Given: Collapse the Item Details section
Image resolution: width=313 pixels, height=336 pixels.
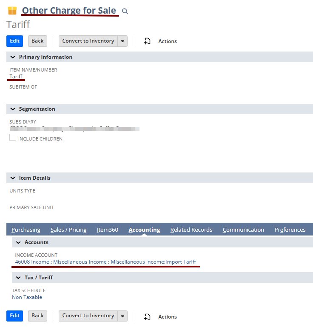Looking at the screenshot, I should point(12,178).
